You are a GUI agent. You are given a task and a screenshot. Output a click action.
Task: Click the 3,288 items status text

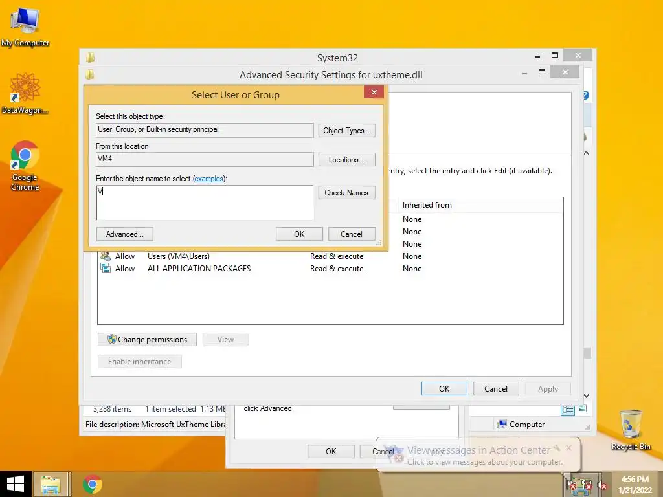pyautogui.click(x=112, y=409)
